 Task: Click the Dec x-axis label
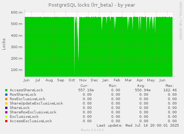pos(94,80)
